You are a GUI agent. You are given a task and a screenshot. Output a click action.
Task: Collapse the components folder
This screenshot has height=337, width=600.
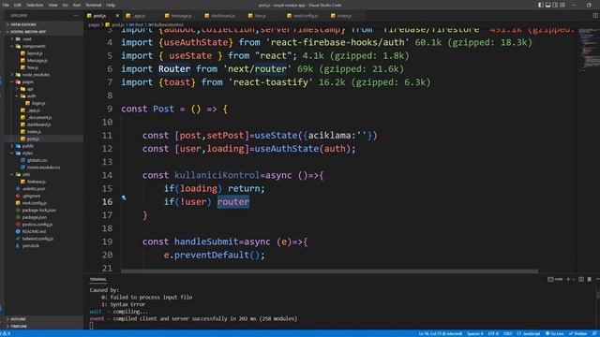pyautogui.click(x=34, y=46)
